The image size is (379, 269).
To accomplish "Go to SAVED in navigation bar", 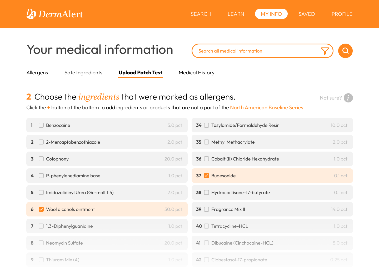I will click(306, 14).
